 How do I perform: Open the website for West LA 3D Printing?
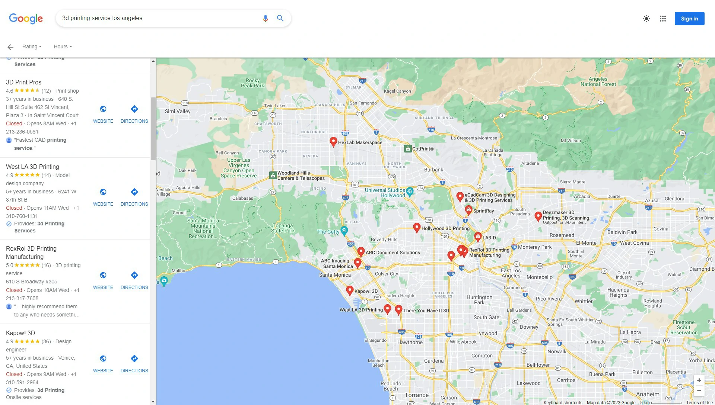(102, 196)
